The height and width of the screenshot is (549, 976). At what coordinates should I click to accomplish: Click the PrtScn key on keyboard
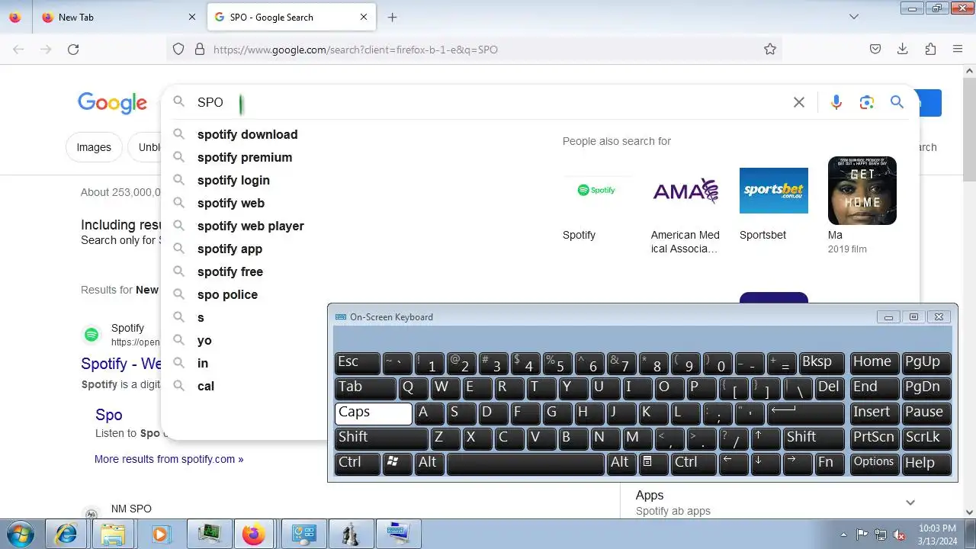(874, 438)
